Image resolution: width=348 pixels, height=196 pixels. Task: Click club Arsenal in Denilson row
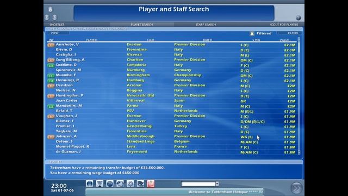[x=134, y=85]
